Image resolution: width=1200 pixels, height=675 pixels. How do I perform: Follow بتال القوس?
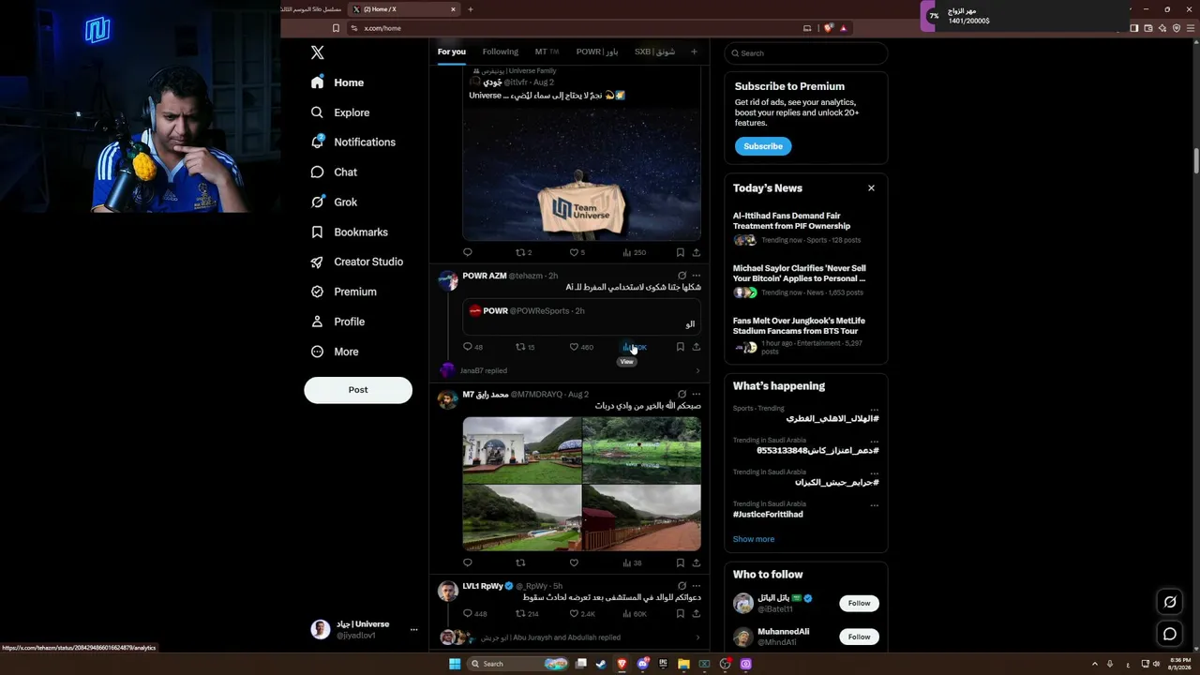coord(859,603)
